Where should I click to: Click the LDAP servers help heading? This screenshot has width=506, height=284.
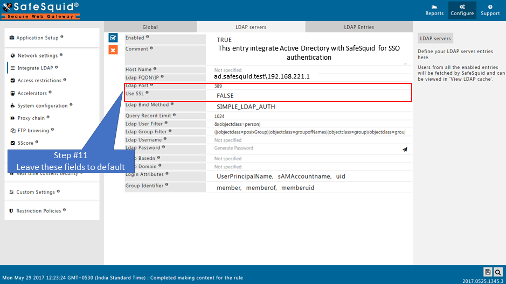(435, 38)
